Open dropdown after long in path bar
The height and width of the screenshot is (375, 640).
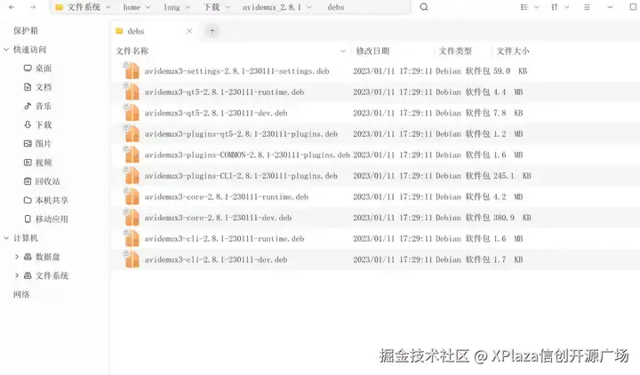click(x=188, y=7)
